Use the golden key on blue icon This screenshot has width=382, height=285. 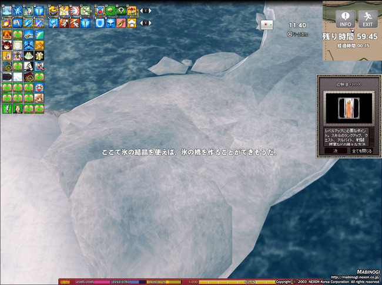[29, 35]
